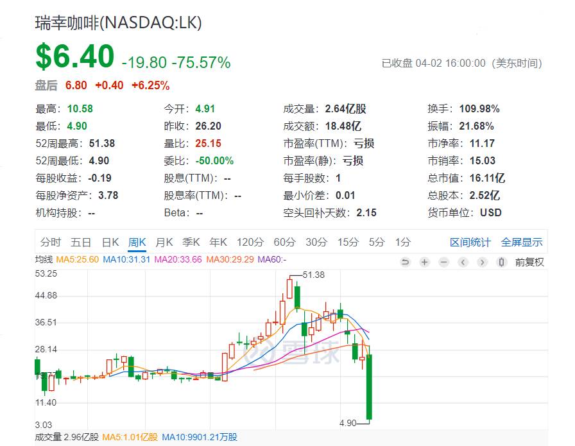Click the MA60 indicator label
The height and width of the screenshot is (446, 575).
pos(271,259)
